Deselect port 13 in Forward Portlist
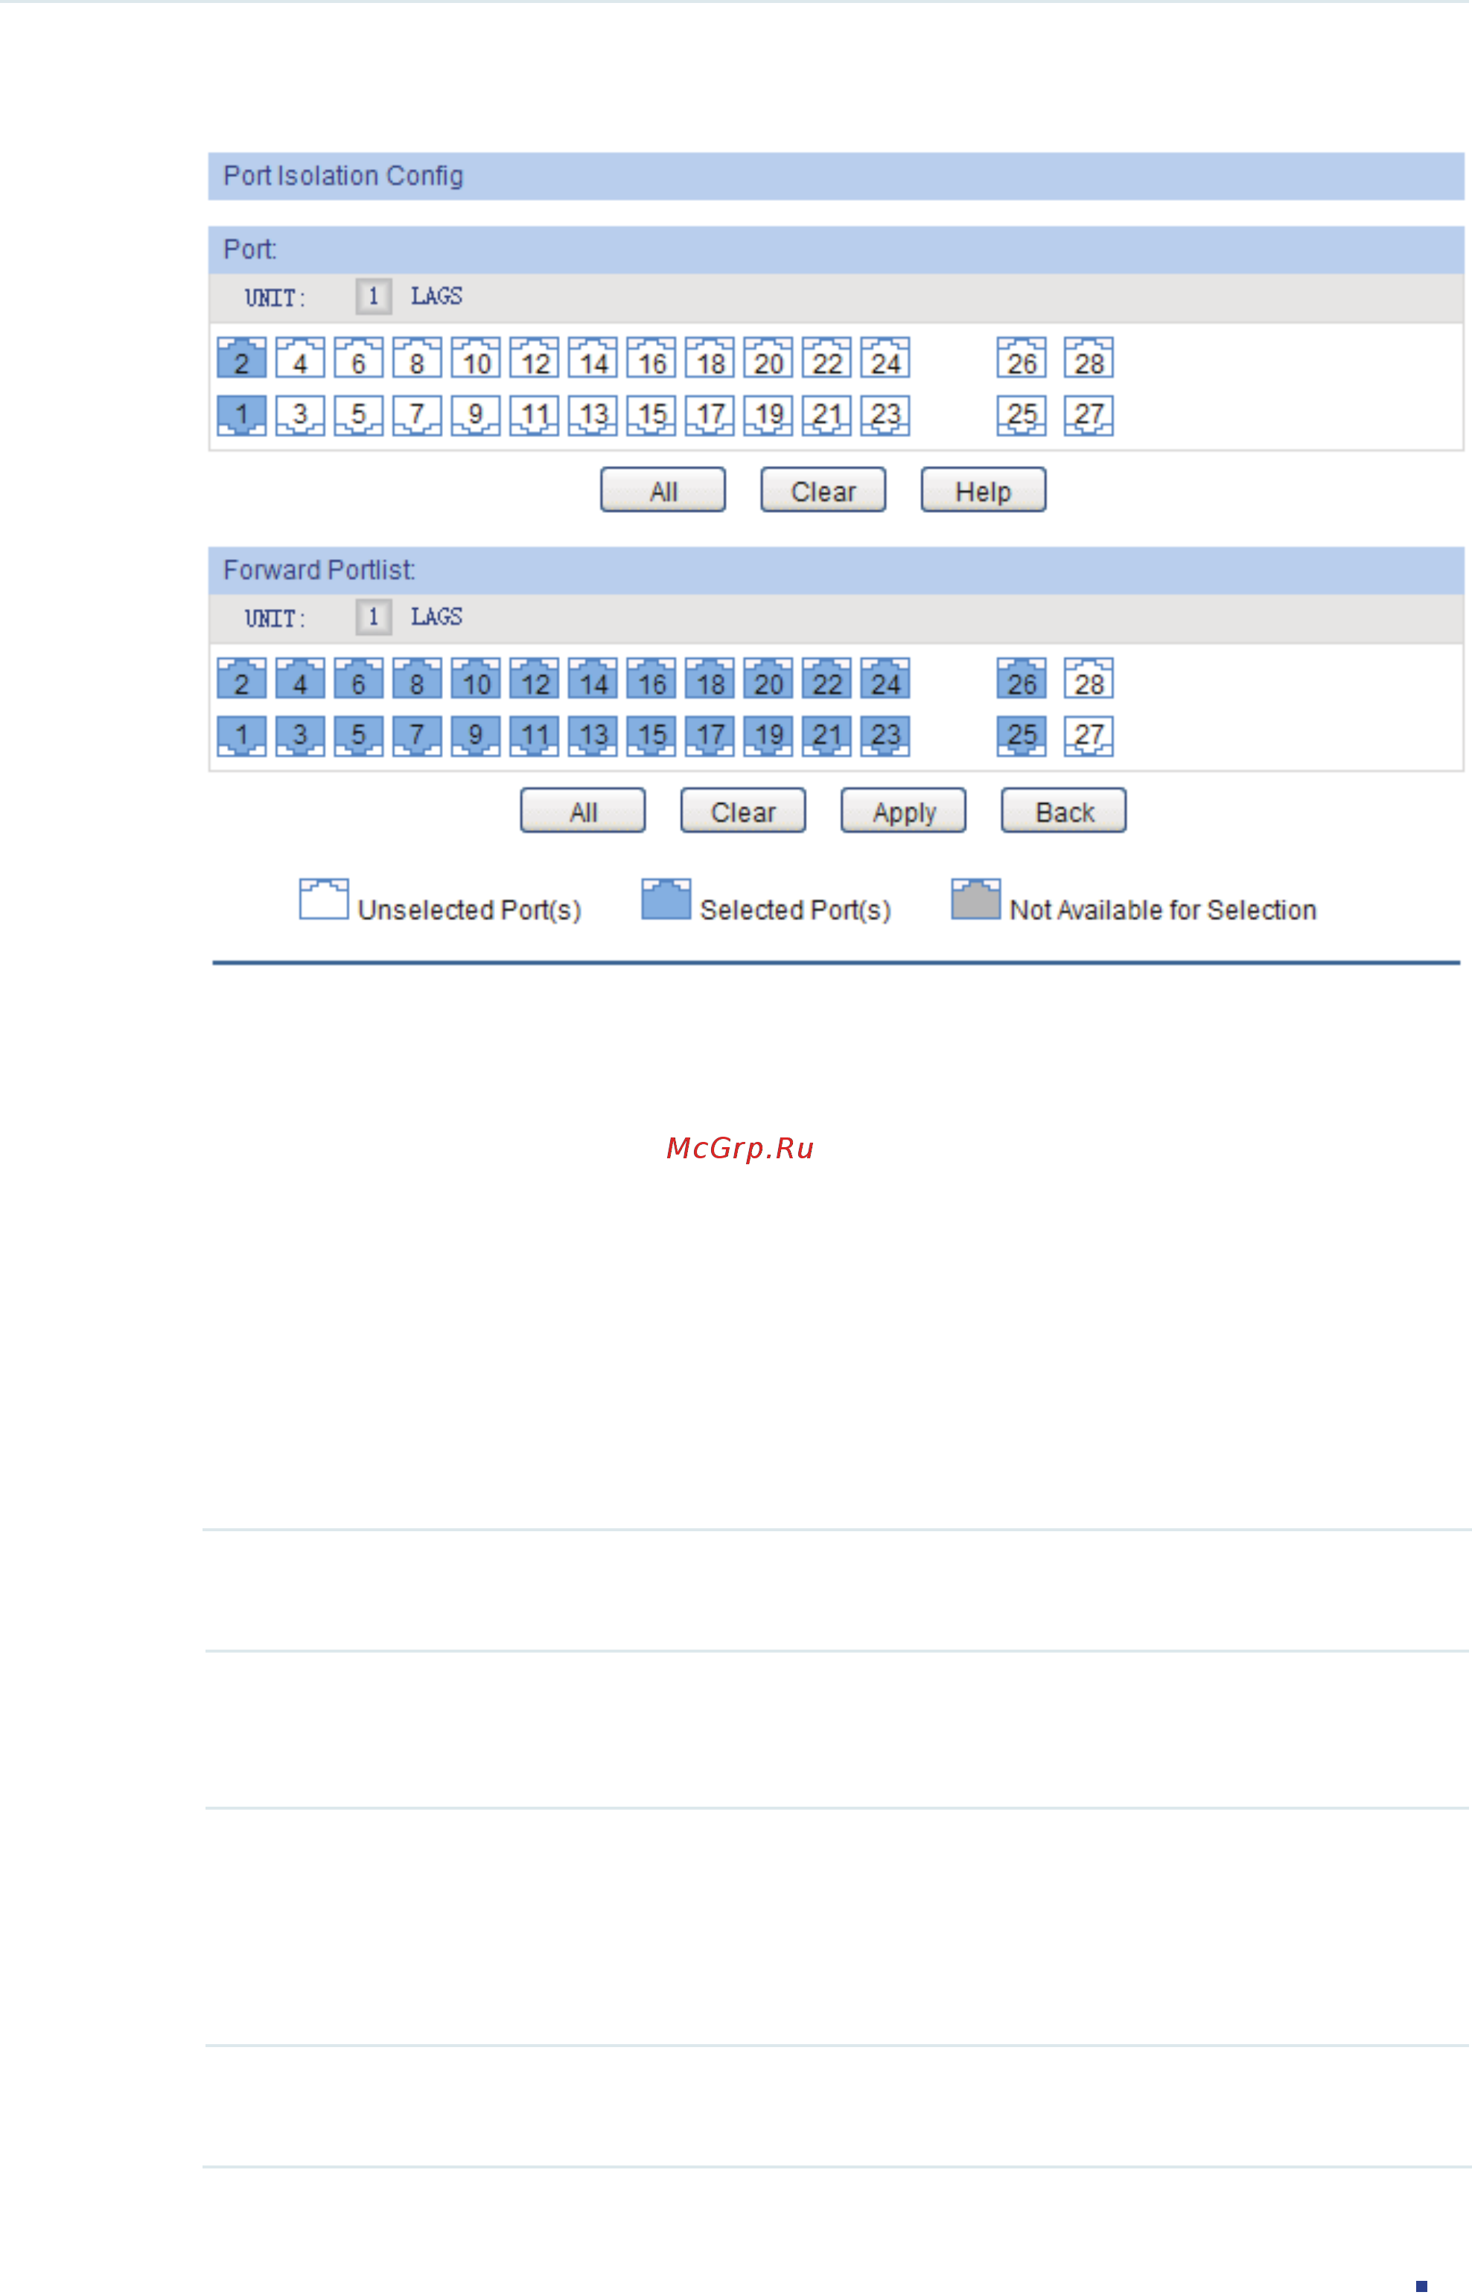Image resolution: width=1472 pixels, height=2295 pixels. click(x=593, y=737)
